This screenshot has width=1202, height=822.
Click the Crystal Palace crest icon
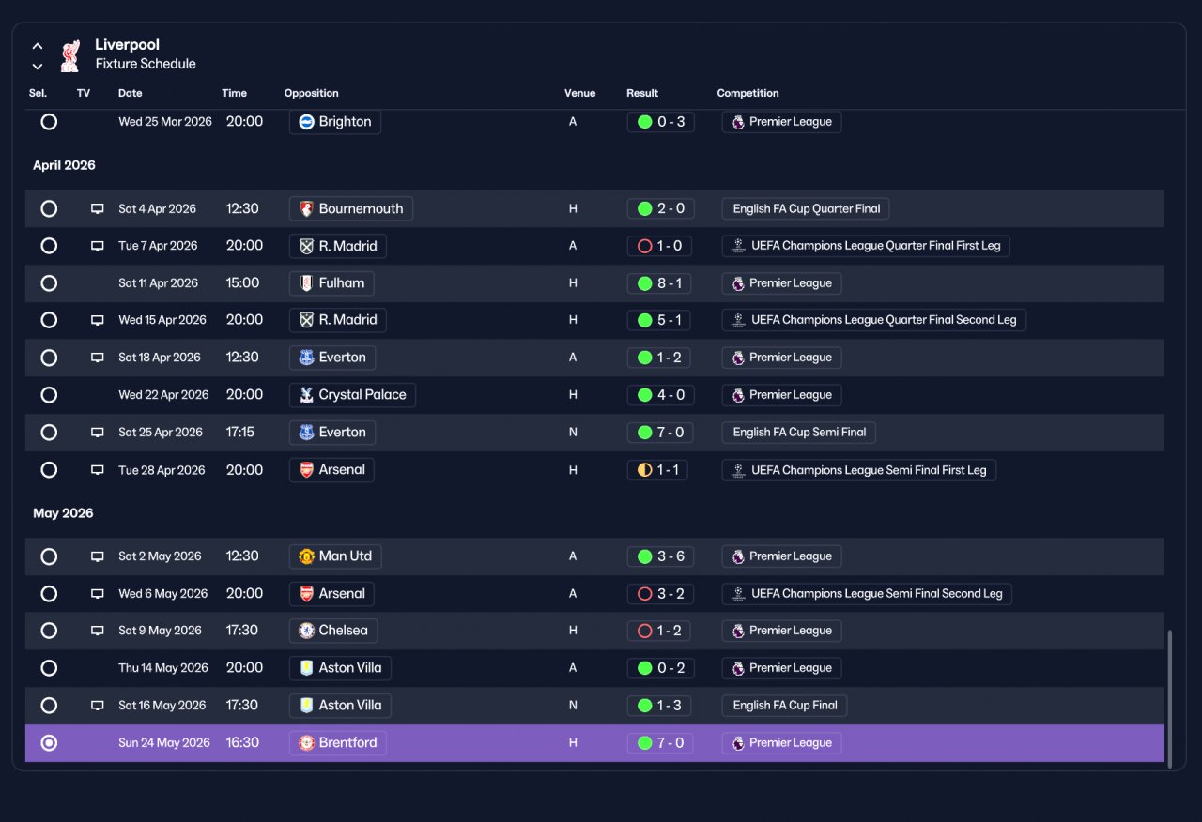306,395
